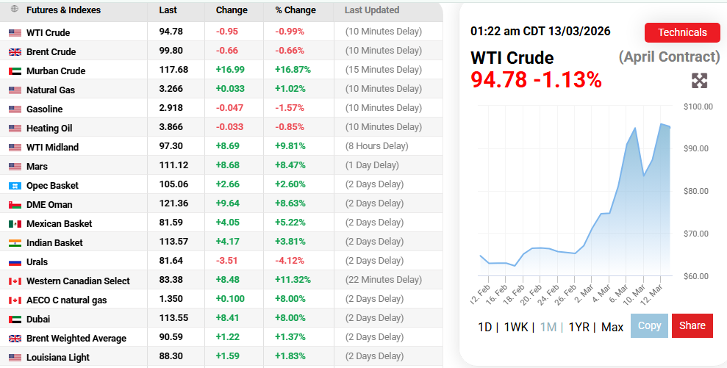727x368 pixels.
Task: Click the Canada flag beside Western Canadian Select
Action: pyautogui.click(x=15, y=281)
